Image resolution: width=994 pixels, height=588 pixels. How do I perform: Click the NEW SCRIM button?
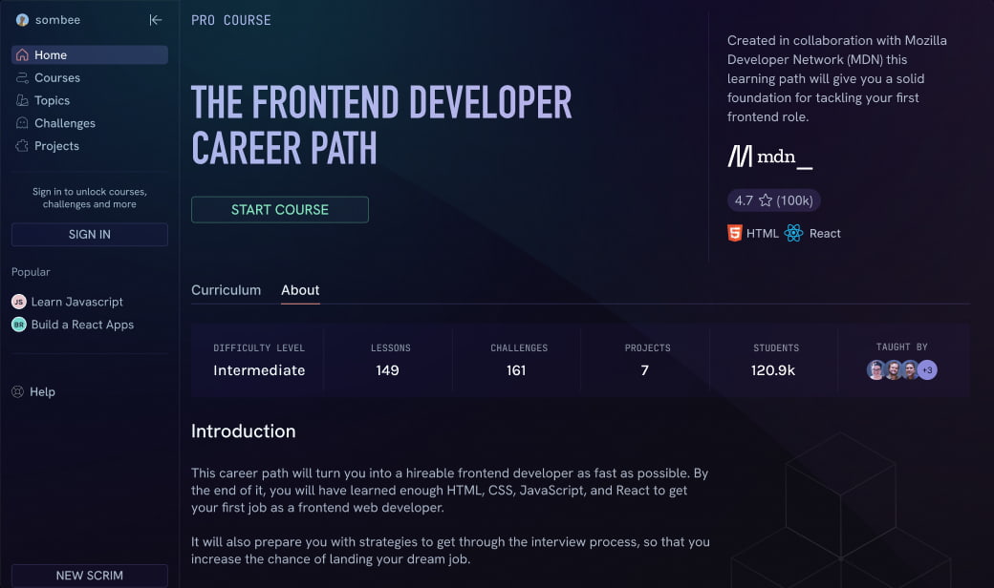[x=90, y=576]
